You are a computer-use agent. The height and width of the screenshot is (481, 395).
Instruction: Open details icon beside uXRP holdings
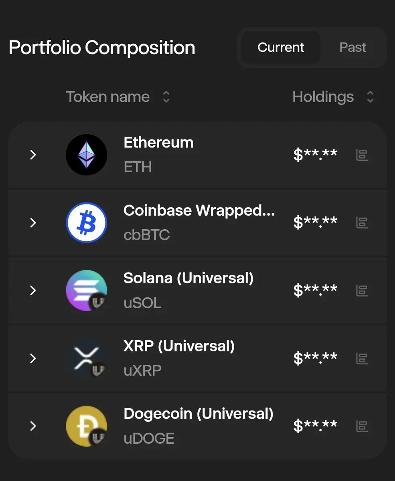pyautogui.click(x=362, y=358)
